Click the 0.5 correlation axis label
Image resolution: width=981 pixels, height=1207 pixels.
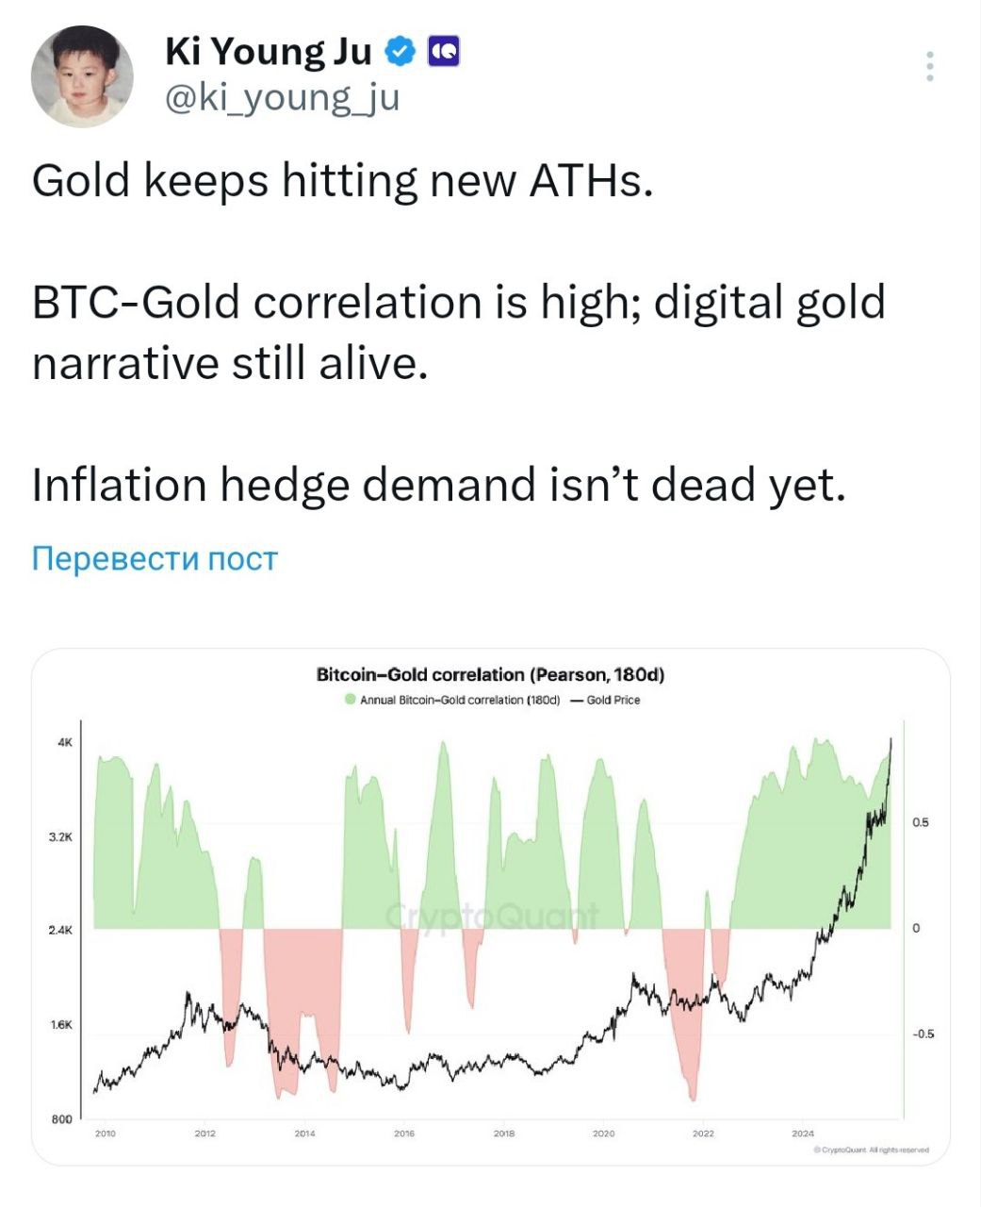click(x=921, y=822)
